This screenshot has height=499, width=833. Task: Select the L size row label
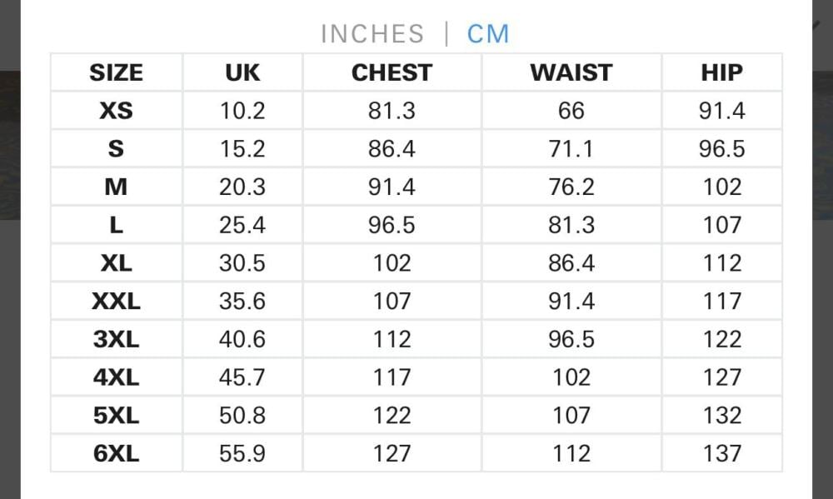point(116,225)
